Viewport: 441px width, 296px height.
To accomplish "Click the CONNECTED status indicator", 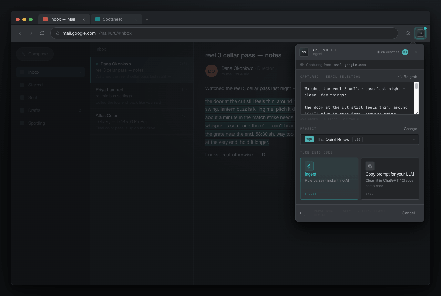I will 388,52.
